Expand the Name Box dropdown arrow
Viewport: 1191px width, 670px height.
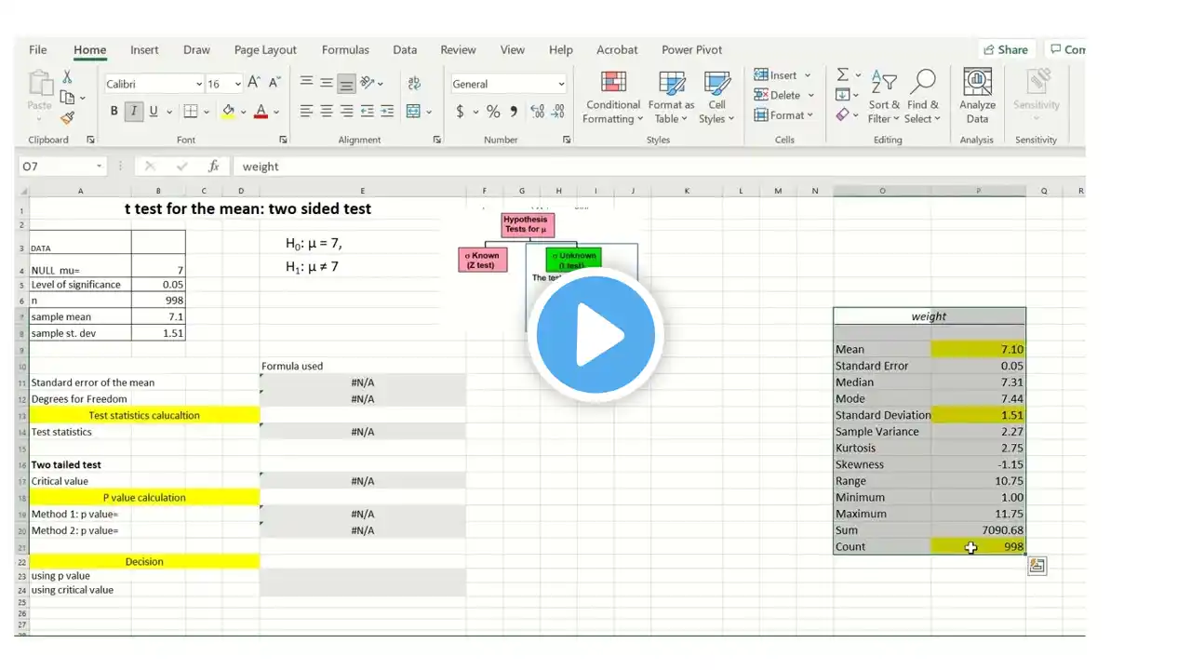[x=100, y=167]
